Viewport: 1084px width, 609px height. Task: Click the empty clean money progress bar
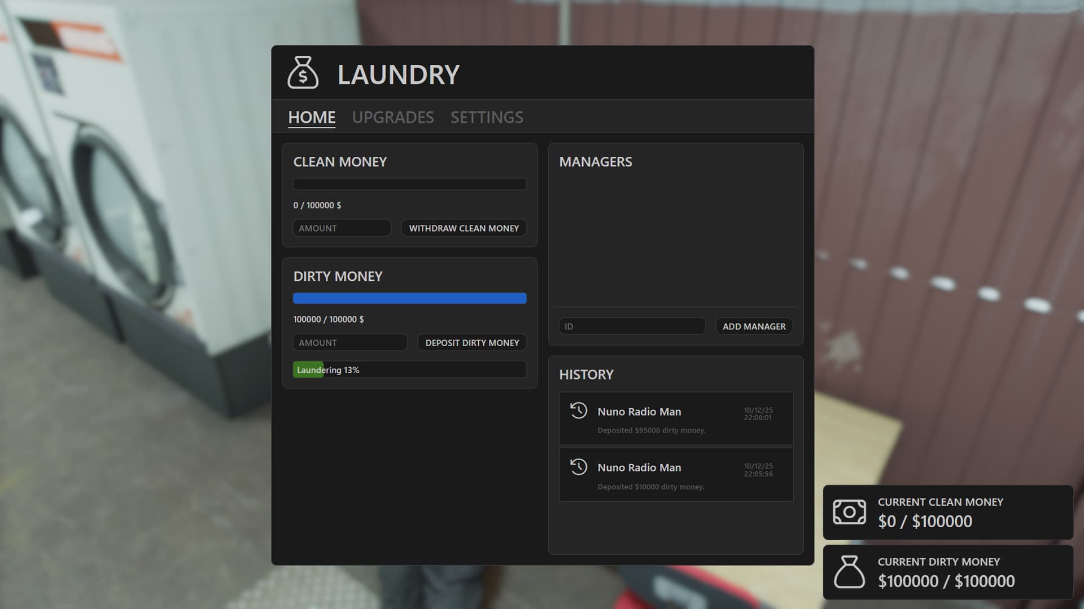coord(409,184)
